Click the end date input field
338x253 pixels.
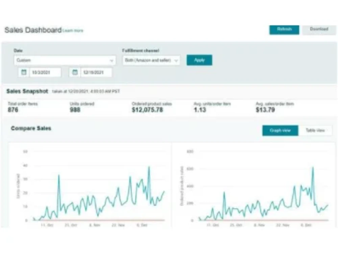[96, 72]
